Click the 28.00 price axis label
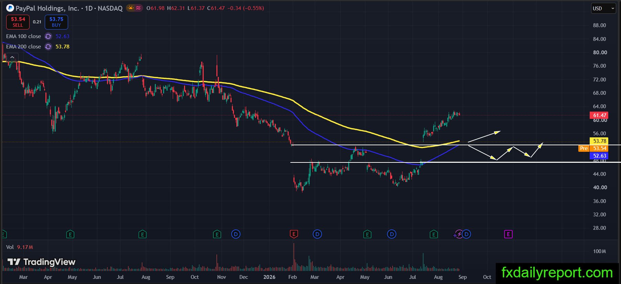This screenshot has height=284, width=621. pos(599,228)
